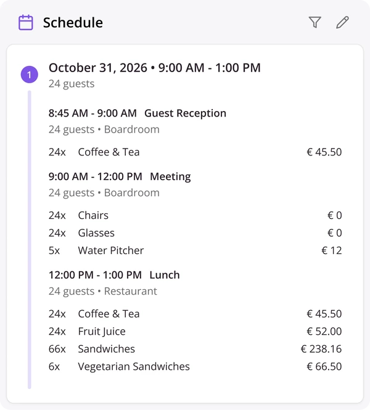Click the pencil edit icon

(342, 22)
